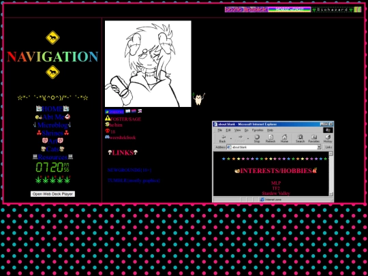Click the Discord logo next to weendickfreek

(107, 137)
